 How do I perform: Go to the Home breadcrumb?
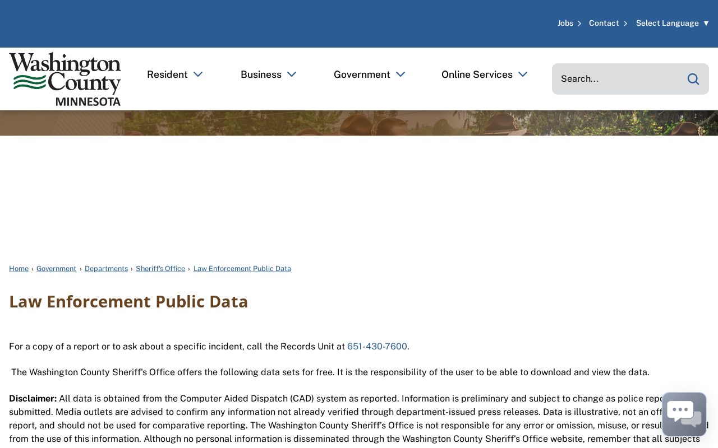pos(19,269)
